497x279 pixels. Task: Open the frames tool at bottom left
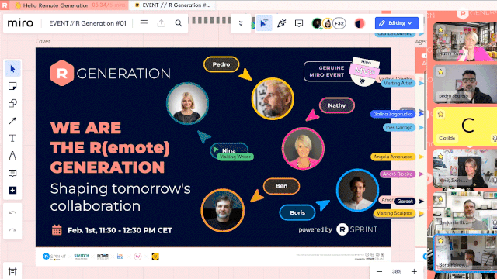coord(12,271)
